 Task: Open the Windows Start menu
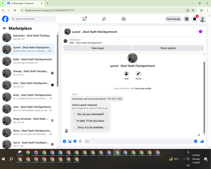pyautogui.click(x=3, y=159)
